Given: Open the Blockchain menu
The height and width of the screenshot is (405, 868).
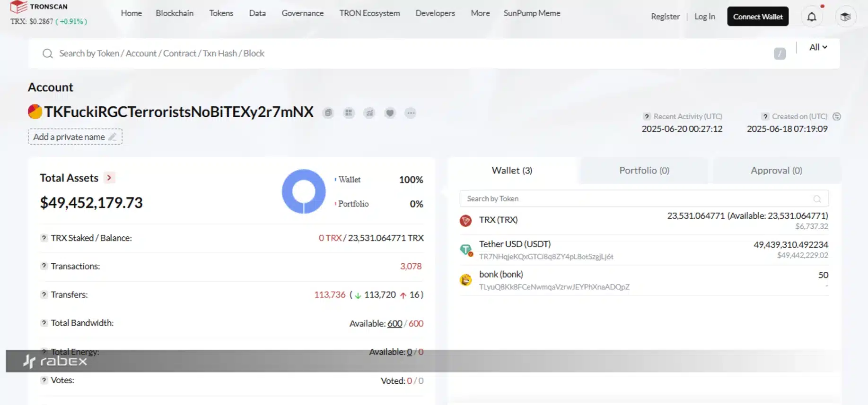Looking at the screenshot, I should point(175,13).
